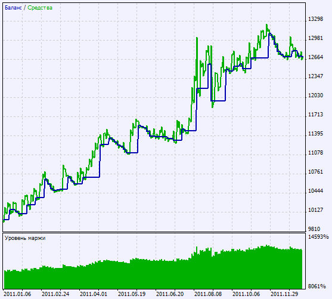
Task: Select the 10761 price axis value
Action: click(x=315, y=172)
